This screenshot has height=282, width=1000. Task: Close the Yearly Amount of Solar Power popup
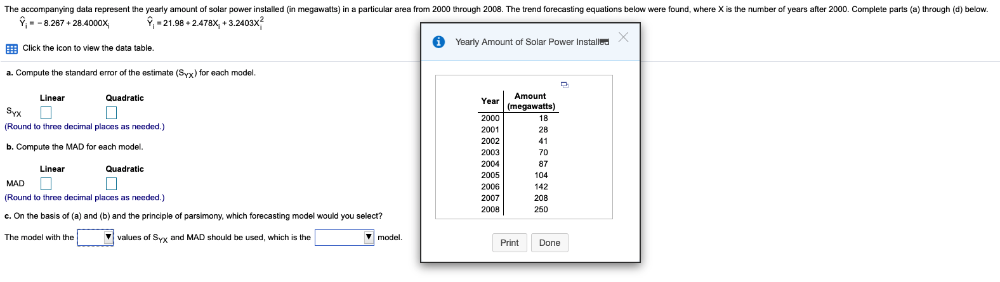tap(623, 37)
